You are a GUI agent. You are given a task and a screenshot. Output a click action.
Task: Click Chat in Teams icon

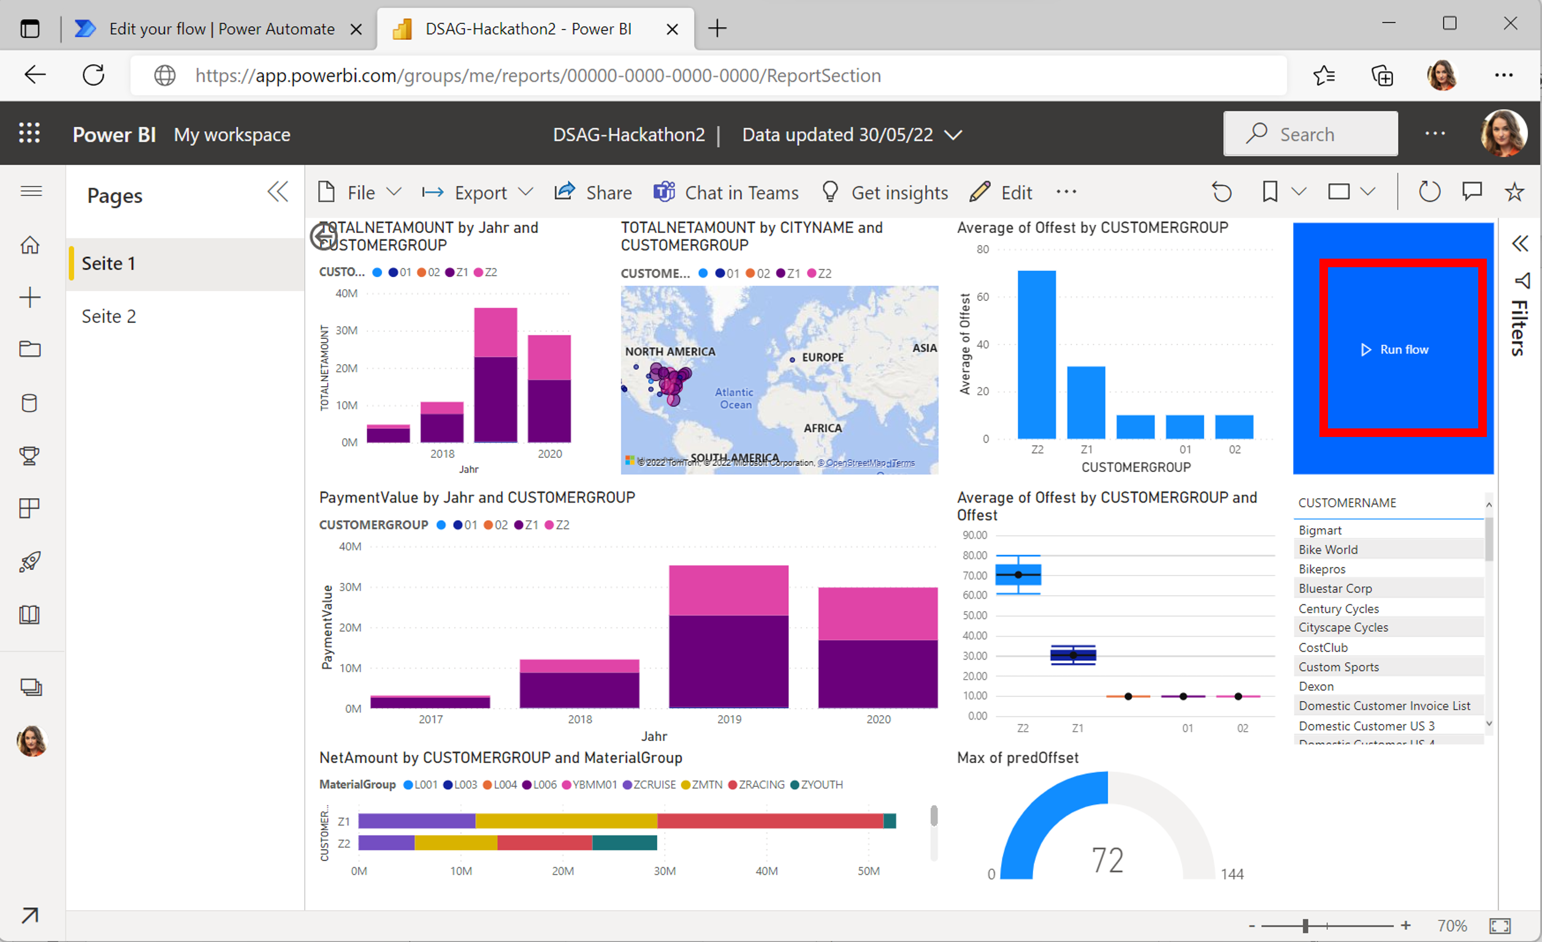coord(661,192)
